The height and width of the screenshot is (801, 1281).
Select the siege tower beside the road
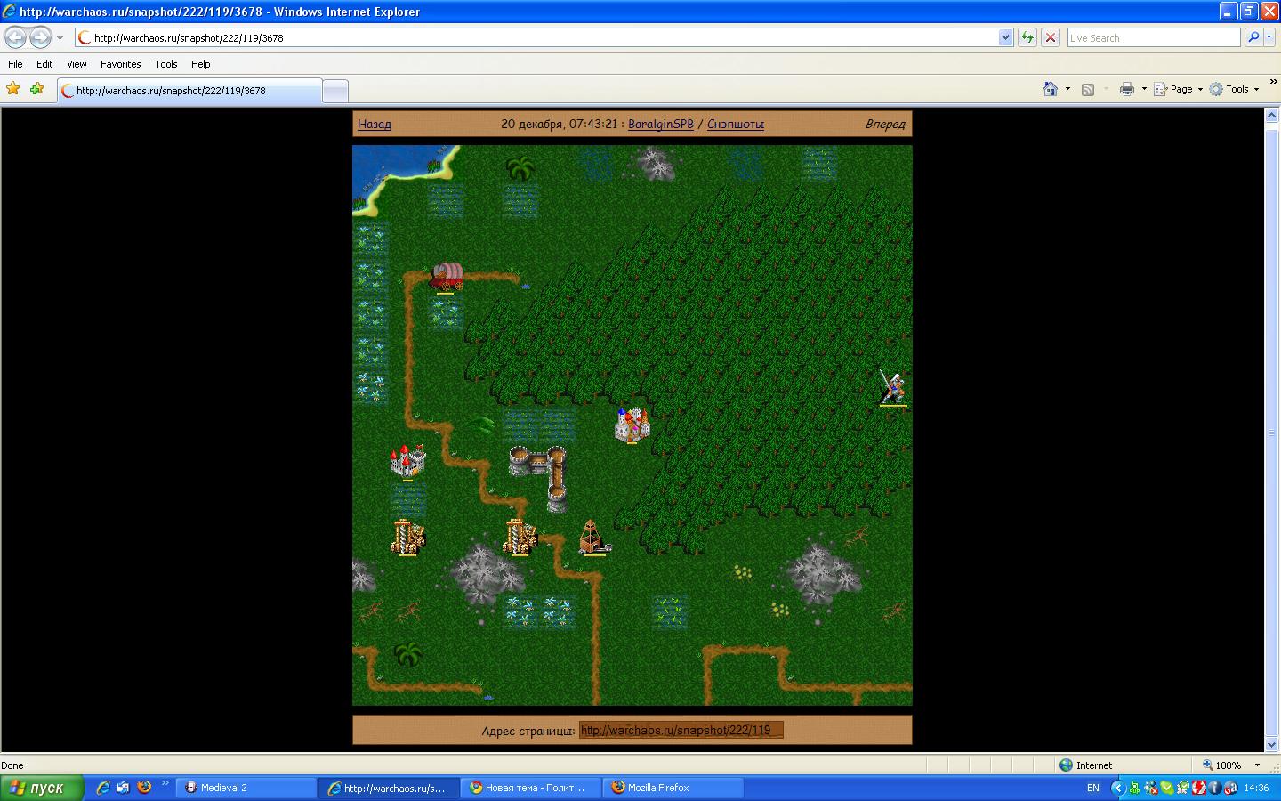pyautogui.click(x=520, y=538)
